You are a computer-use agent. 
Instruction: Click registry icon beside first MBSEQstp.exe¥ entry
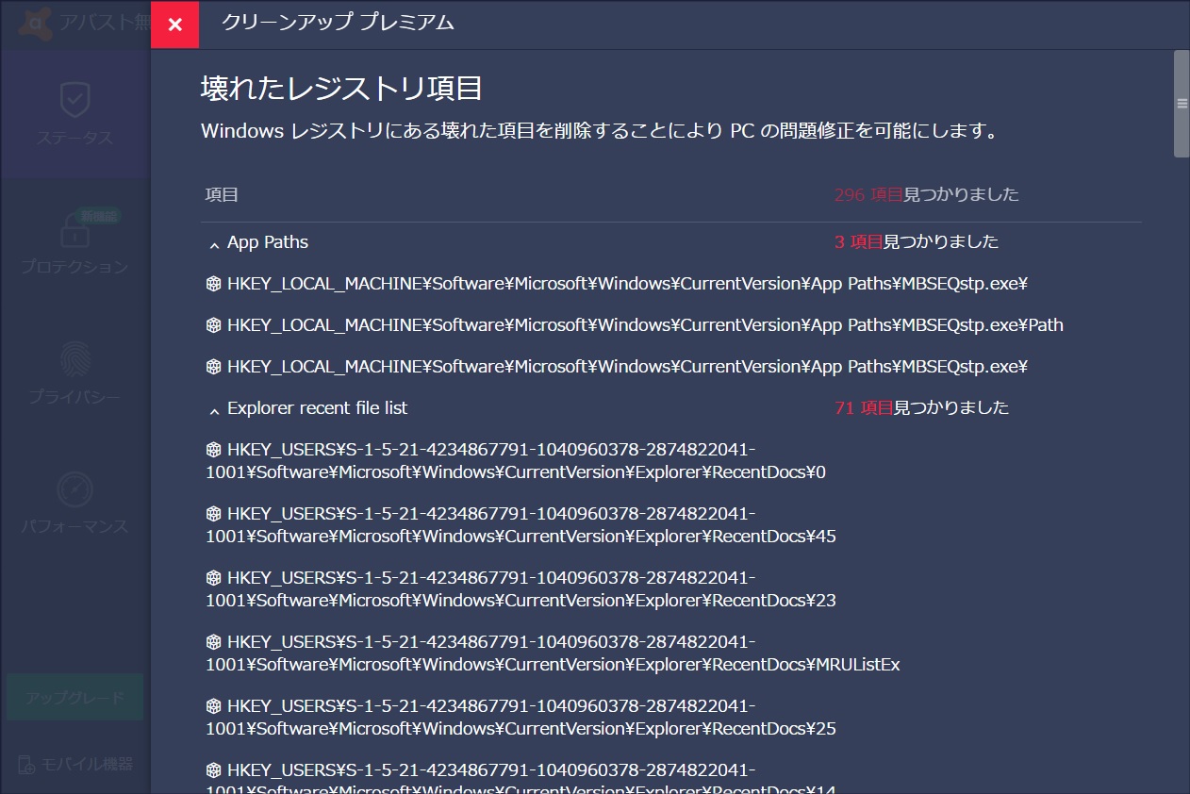click(214, 284)
